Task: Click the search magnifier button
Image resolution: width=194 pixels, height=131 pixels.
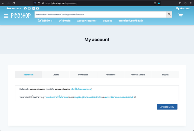Action: 169,15
